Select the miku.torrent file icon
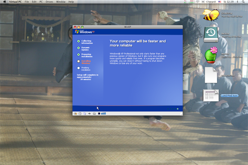248x165 pixels. tap(211, 75)
